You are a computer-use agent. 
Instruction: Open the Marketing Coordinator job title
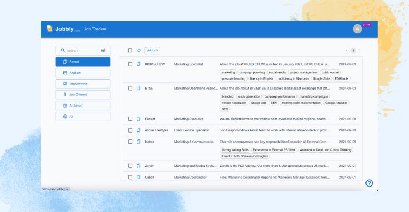click(x=190, y=177)
